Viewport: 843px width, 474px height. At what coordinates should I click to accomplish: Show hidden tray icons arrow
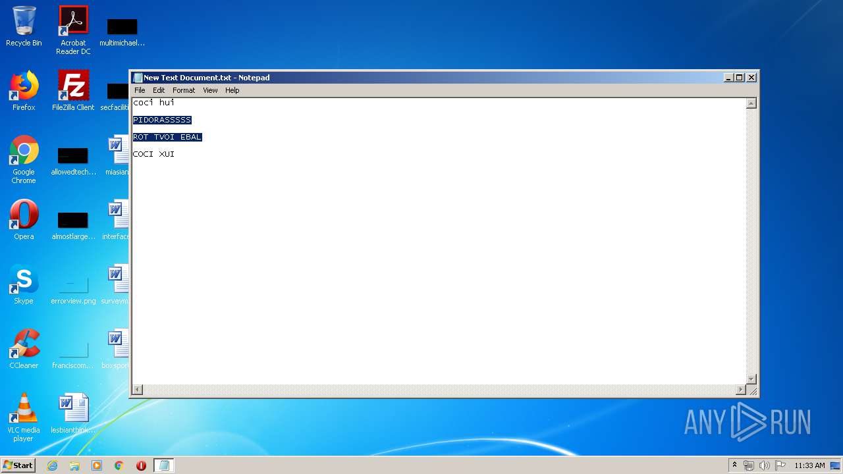(734, 465)
